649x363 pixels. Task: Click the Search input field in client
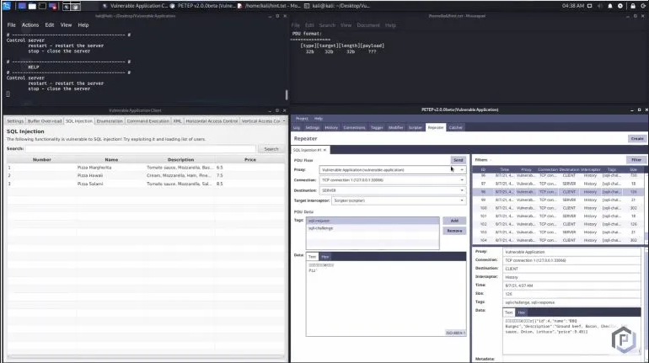[141, 149]
